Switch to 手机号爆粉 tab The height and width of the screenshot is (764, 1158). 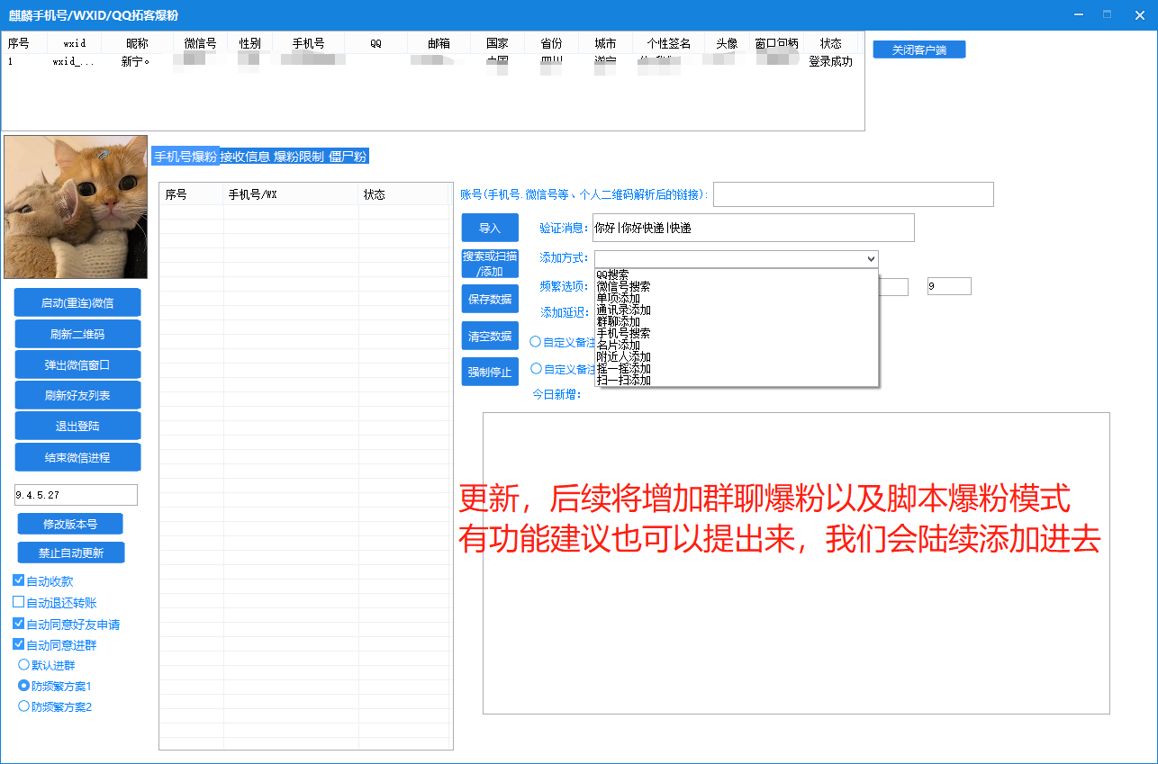pyautogui.click(x=185, y=157)
